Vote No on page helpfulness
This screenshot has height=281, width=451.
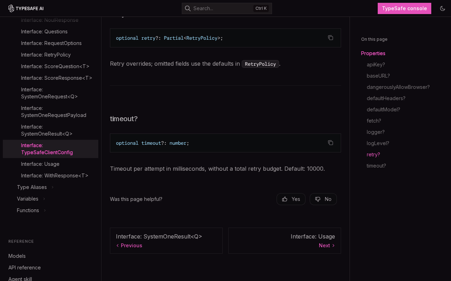[323, 199]
